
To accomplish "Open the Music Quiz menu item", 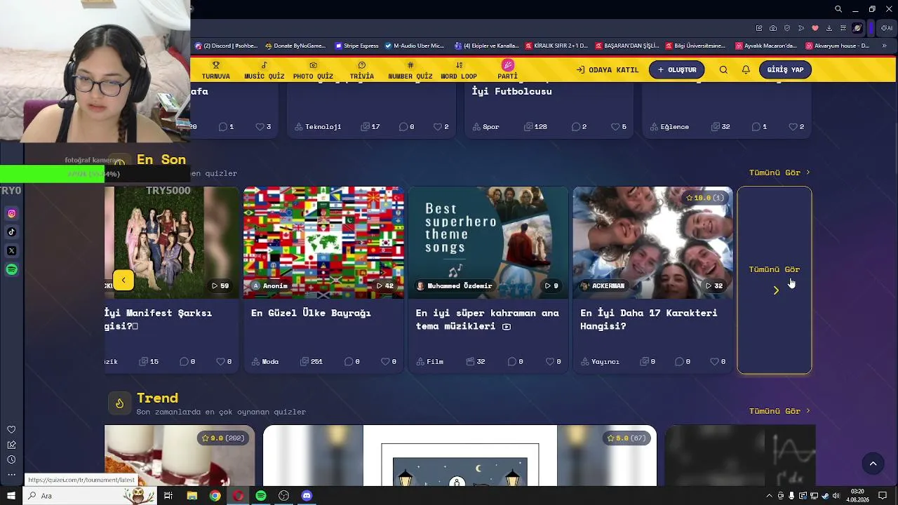I will (264, 70).
